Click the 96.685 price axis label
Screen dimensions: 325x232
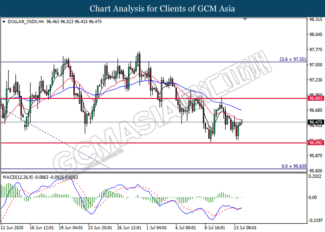pos(316,110)
